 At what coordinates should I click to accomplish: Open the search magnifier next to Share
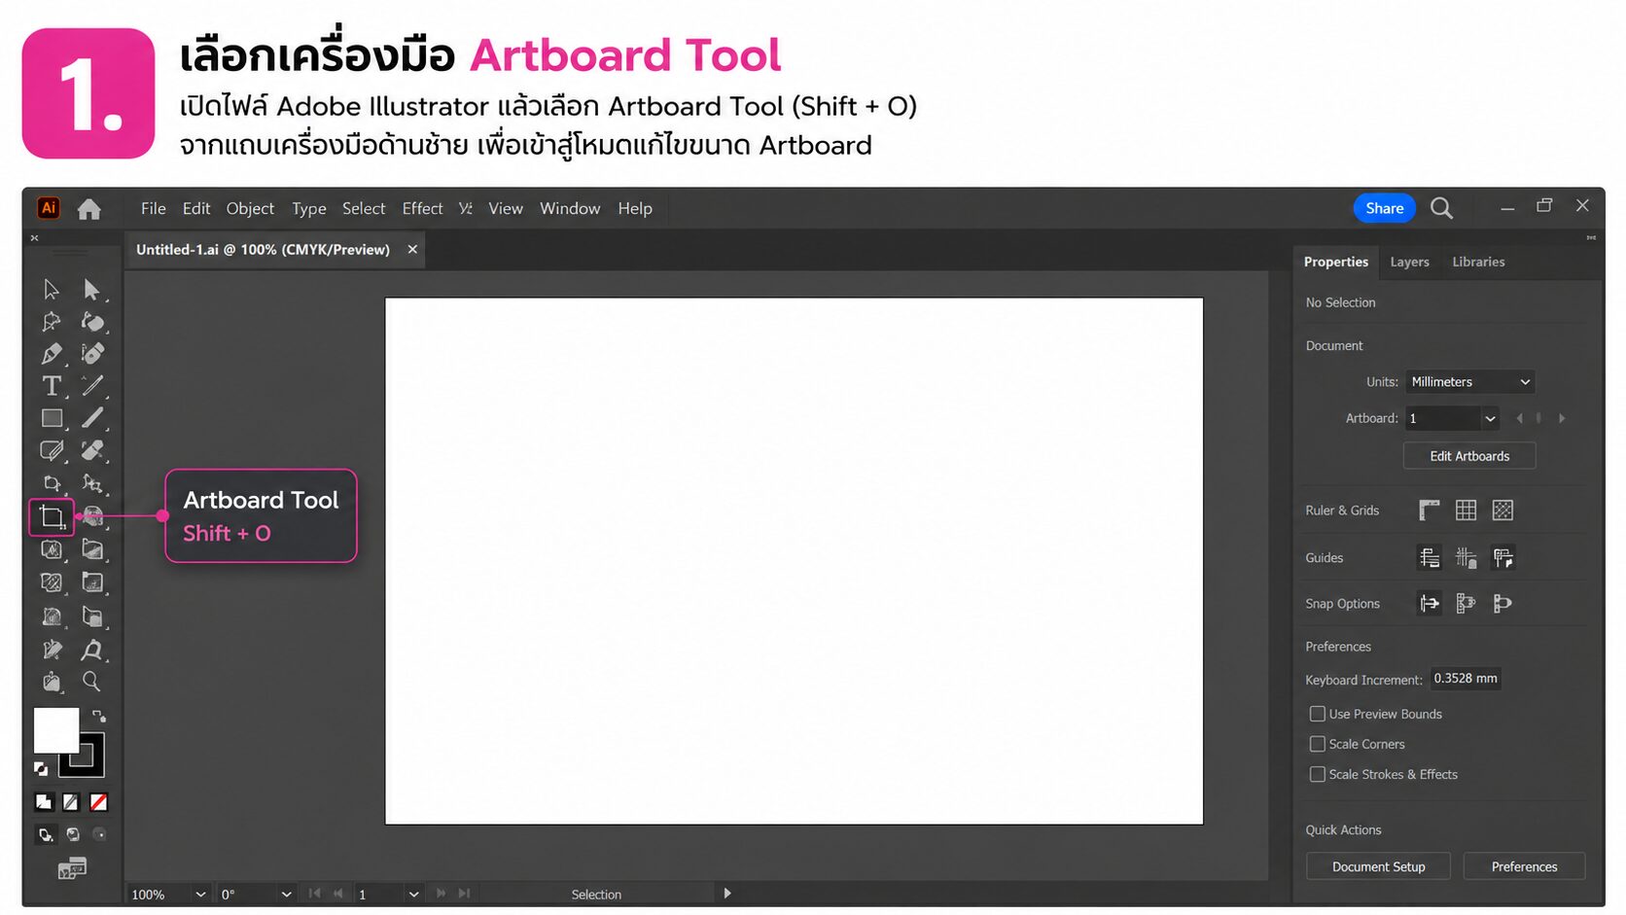[1441, 208]
